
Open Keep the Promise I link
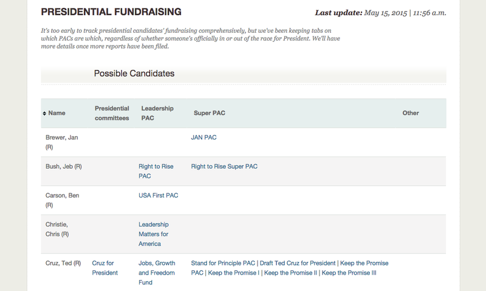click(233, 273)
